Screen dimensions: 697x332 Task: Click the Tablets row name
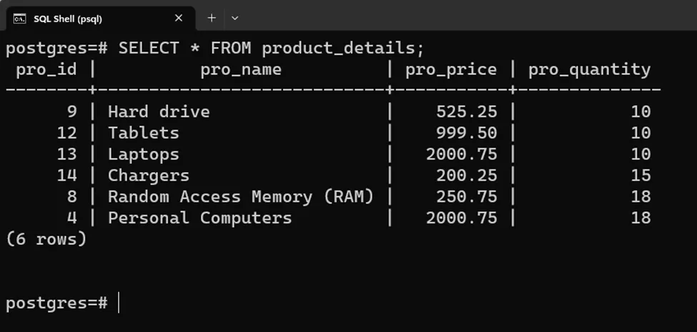[x=144, y=133]
